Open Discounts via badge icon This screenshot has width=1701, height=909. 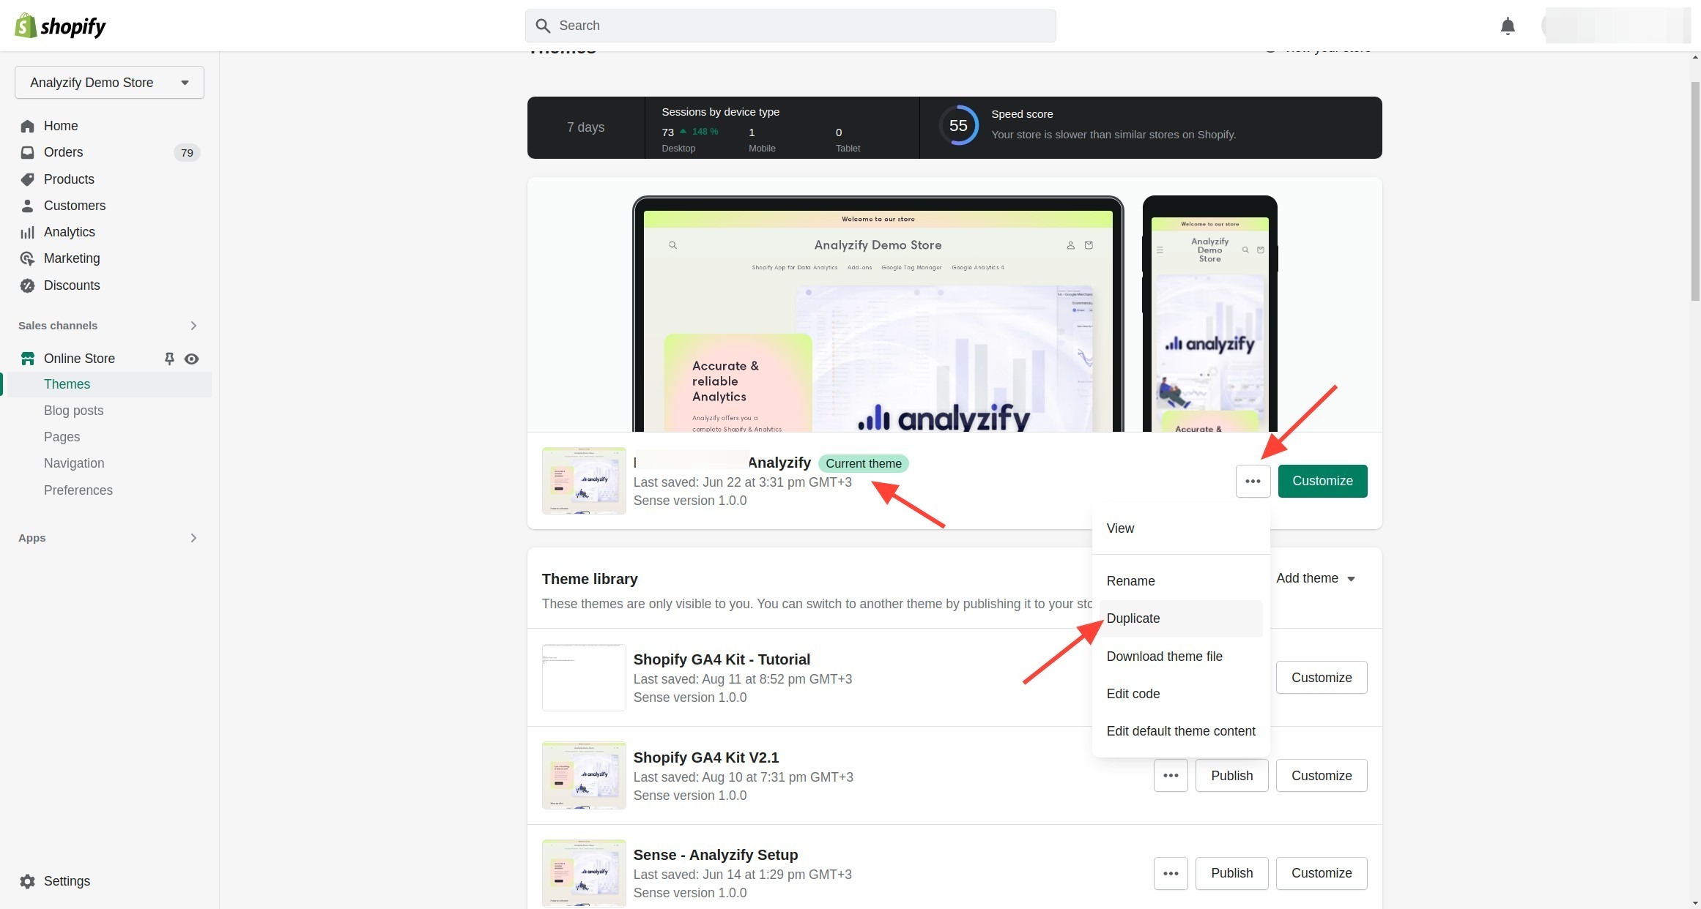28,285
